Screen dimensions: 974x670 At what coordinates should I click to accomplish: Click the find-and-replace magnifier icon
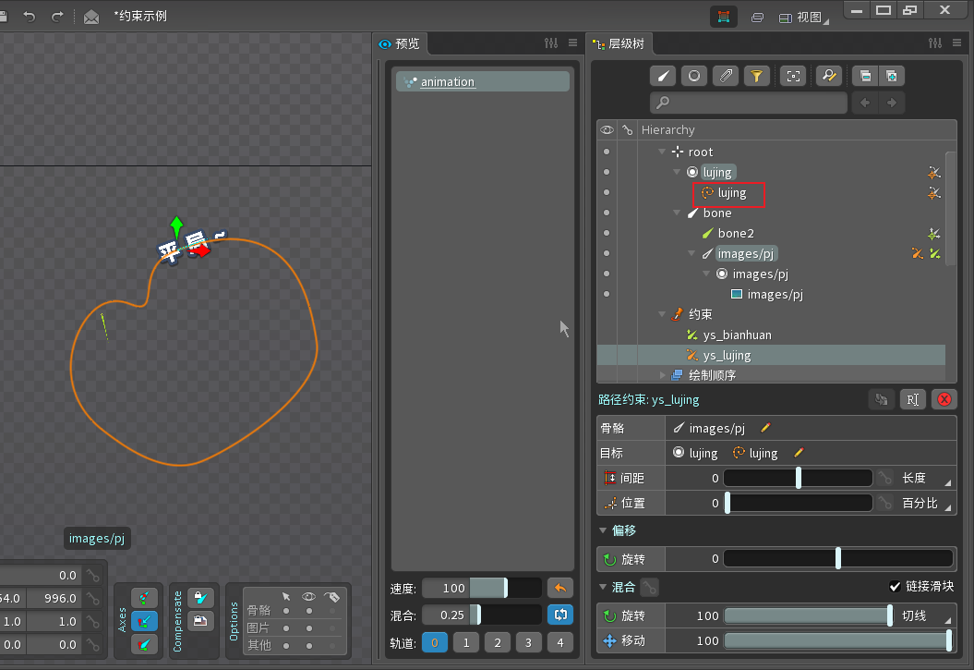click(x=829, y=76)
